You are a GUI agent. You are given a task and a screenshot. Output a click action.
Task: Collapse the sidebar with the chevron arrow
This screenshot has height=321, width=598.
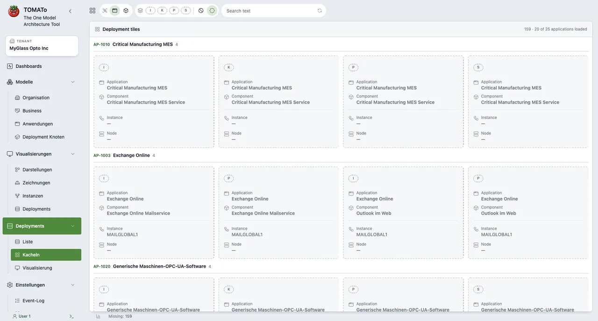pos(70,11)
